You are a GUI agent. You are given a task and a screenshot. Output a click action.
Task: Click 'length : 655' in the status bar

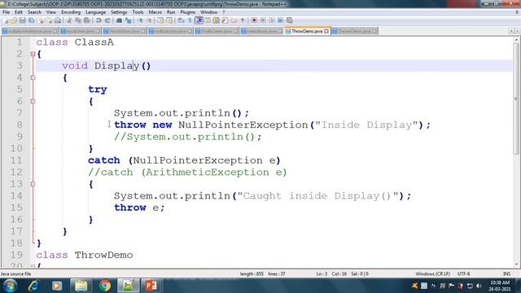[252, 273]
